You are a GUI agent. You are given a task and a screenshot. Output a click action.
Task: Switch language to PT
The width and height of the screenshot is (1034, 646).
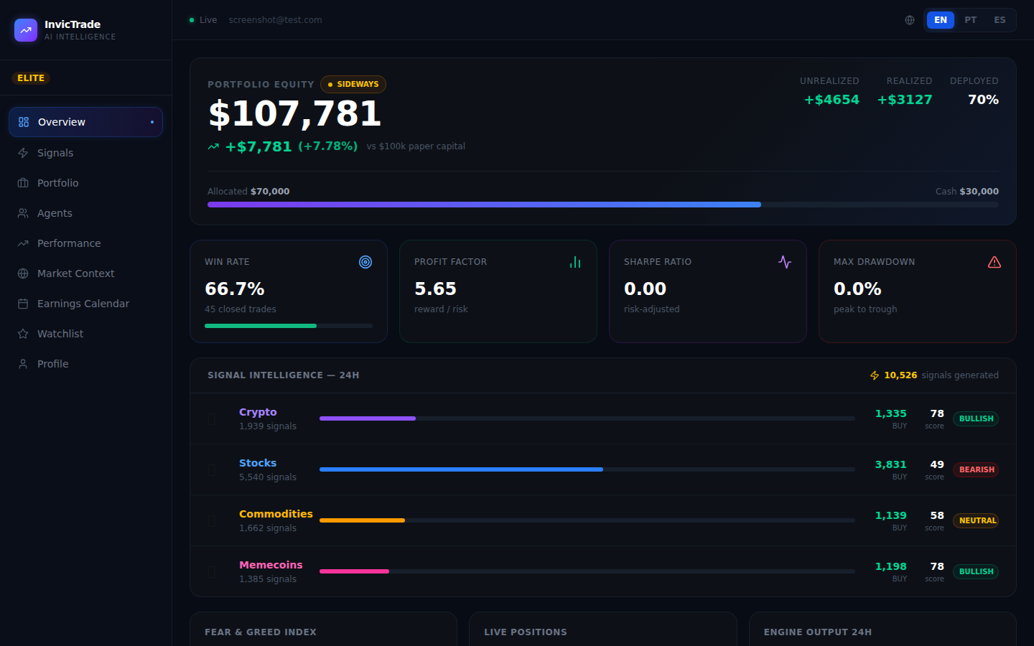tap(970, 20)
